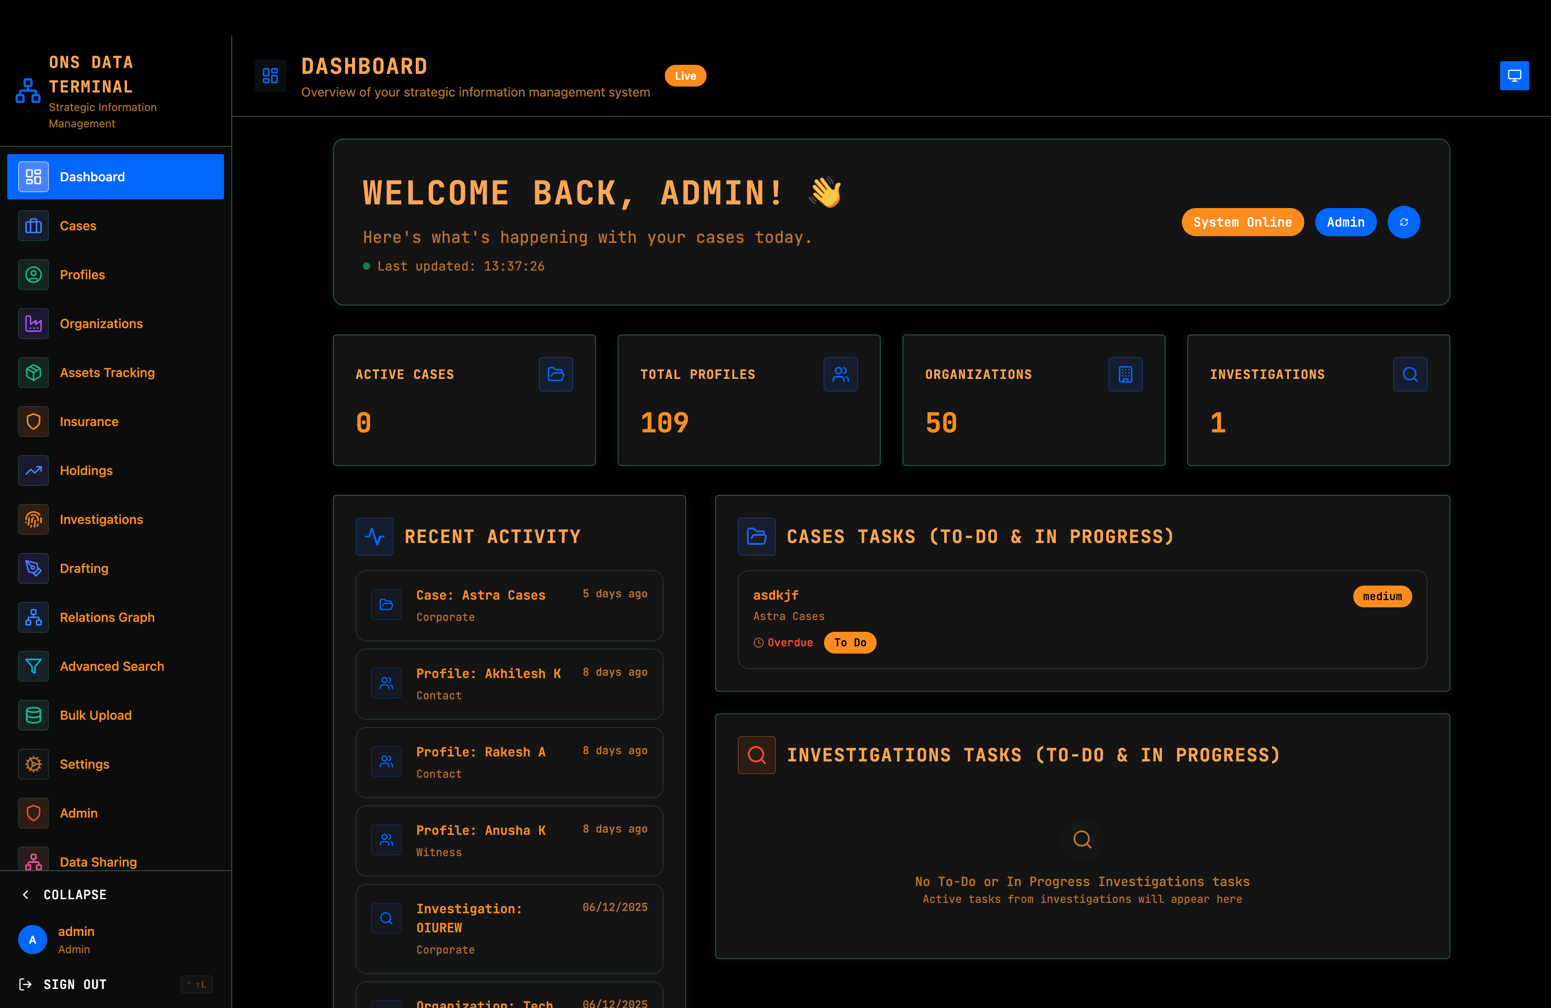The image size is (1551, 1008).
Task: Open the Holdings menu item
Action: pos(115,470)
